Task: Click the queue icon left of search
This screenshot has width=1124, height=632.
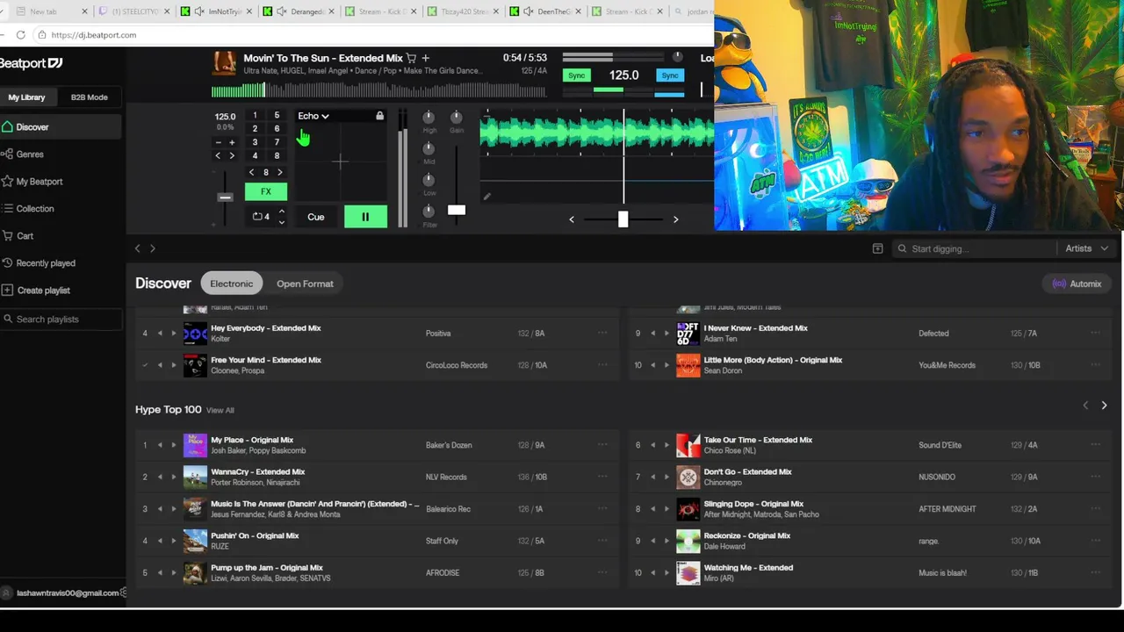Action: pos(877,248)
